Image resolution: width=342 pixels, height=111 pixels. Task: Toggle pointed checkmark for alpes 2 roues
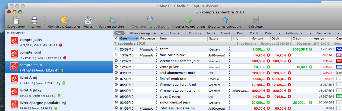point(116,96)
